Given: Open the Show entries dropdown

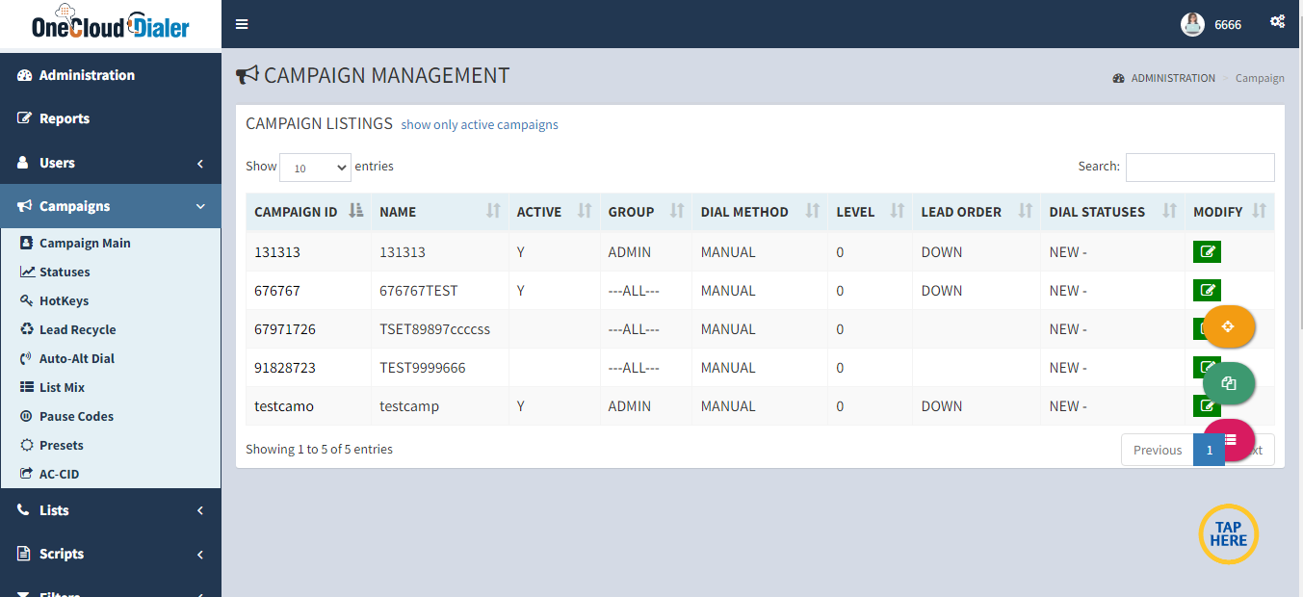Looking at the screenshot, I should click(315, 167).
